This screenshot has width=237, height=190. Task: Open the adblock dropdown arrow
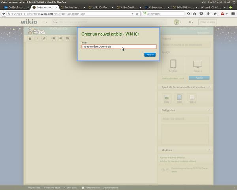[x=227, y=14]
